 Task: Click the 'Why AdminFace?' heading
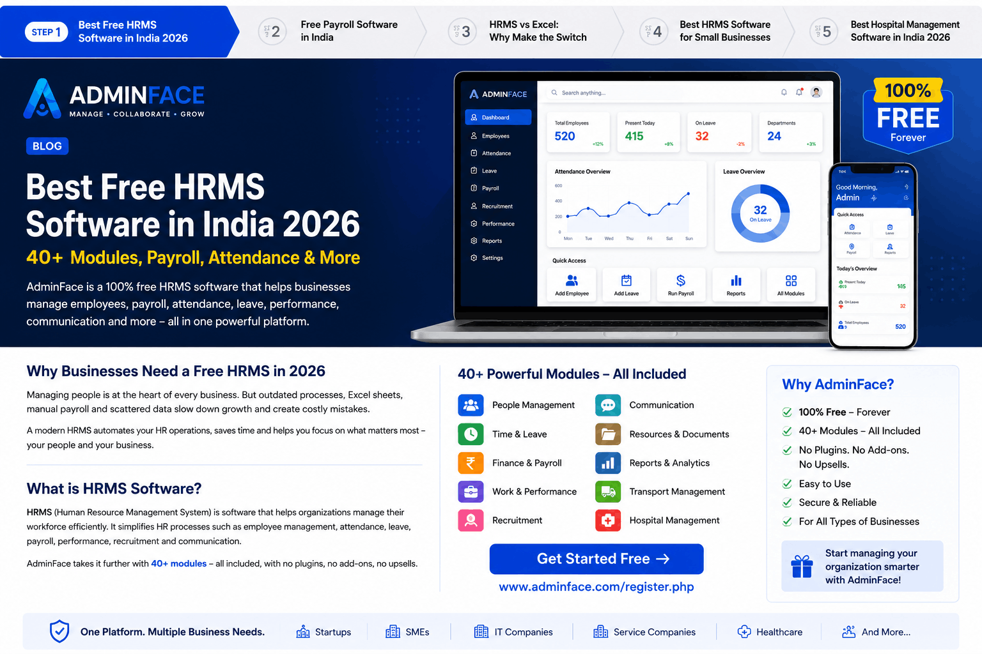point(838,384)
